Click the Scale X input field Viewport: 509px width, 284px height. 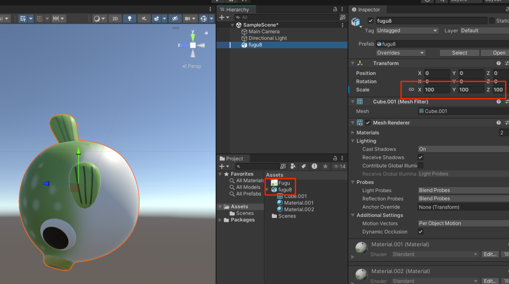click(436, 90)
